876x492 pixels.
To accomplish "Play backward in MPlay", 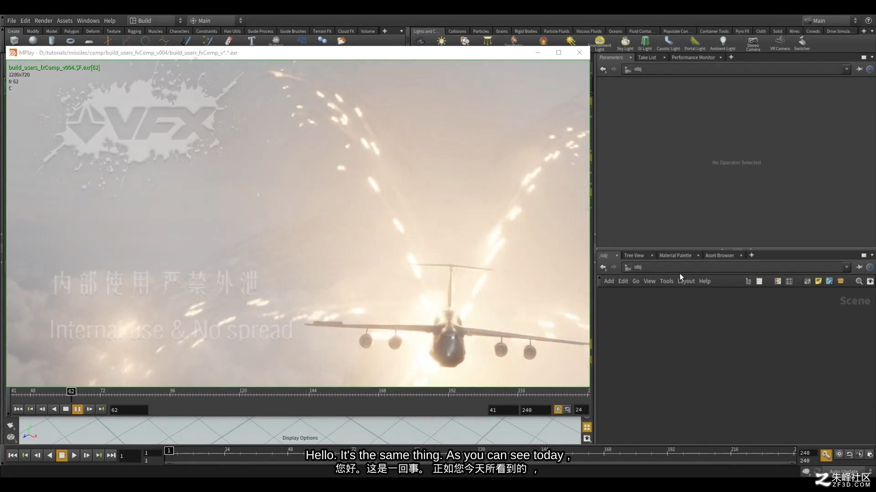I will pyautogui.click(x=54, y=409).
